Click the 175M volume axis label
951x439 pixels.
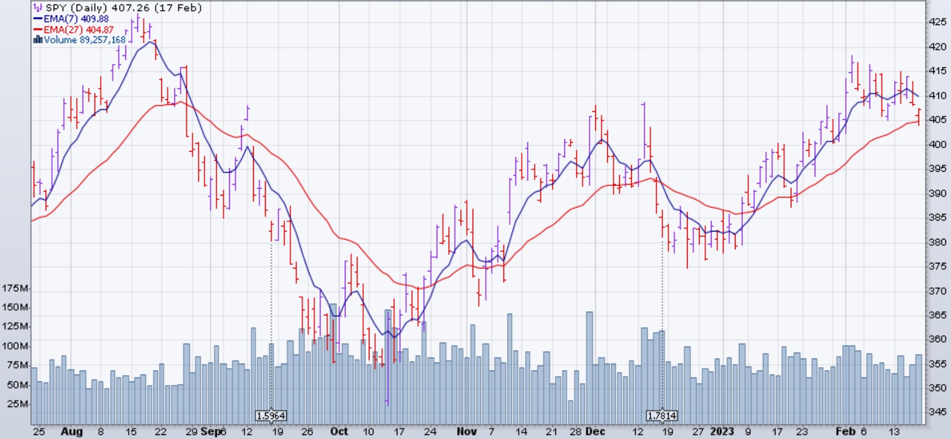(x=15, y=288)
